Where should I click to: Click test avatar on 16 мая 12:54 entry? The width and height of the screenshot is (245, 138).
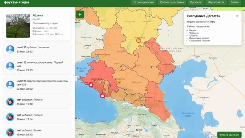[10, 117]
